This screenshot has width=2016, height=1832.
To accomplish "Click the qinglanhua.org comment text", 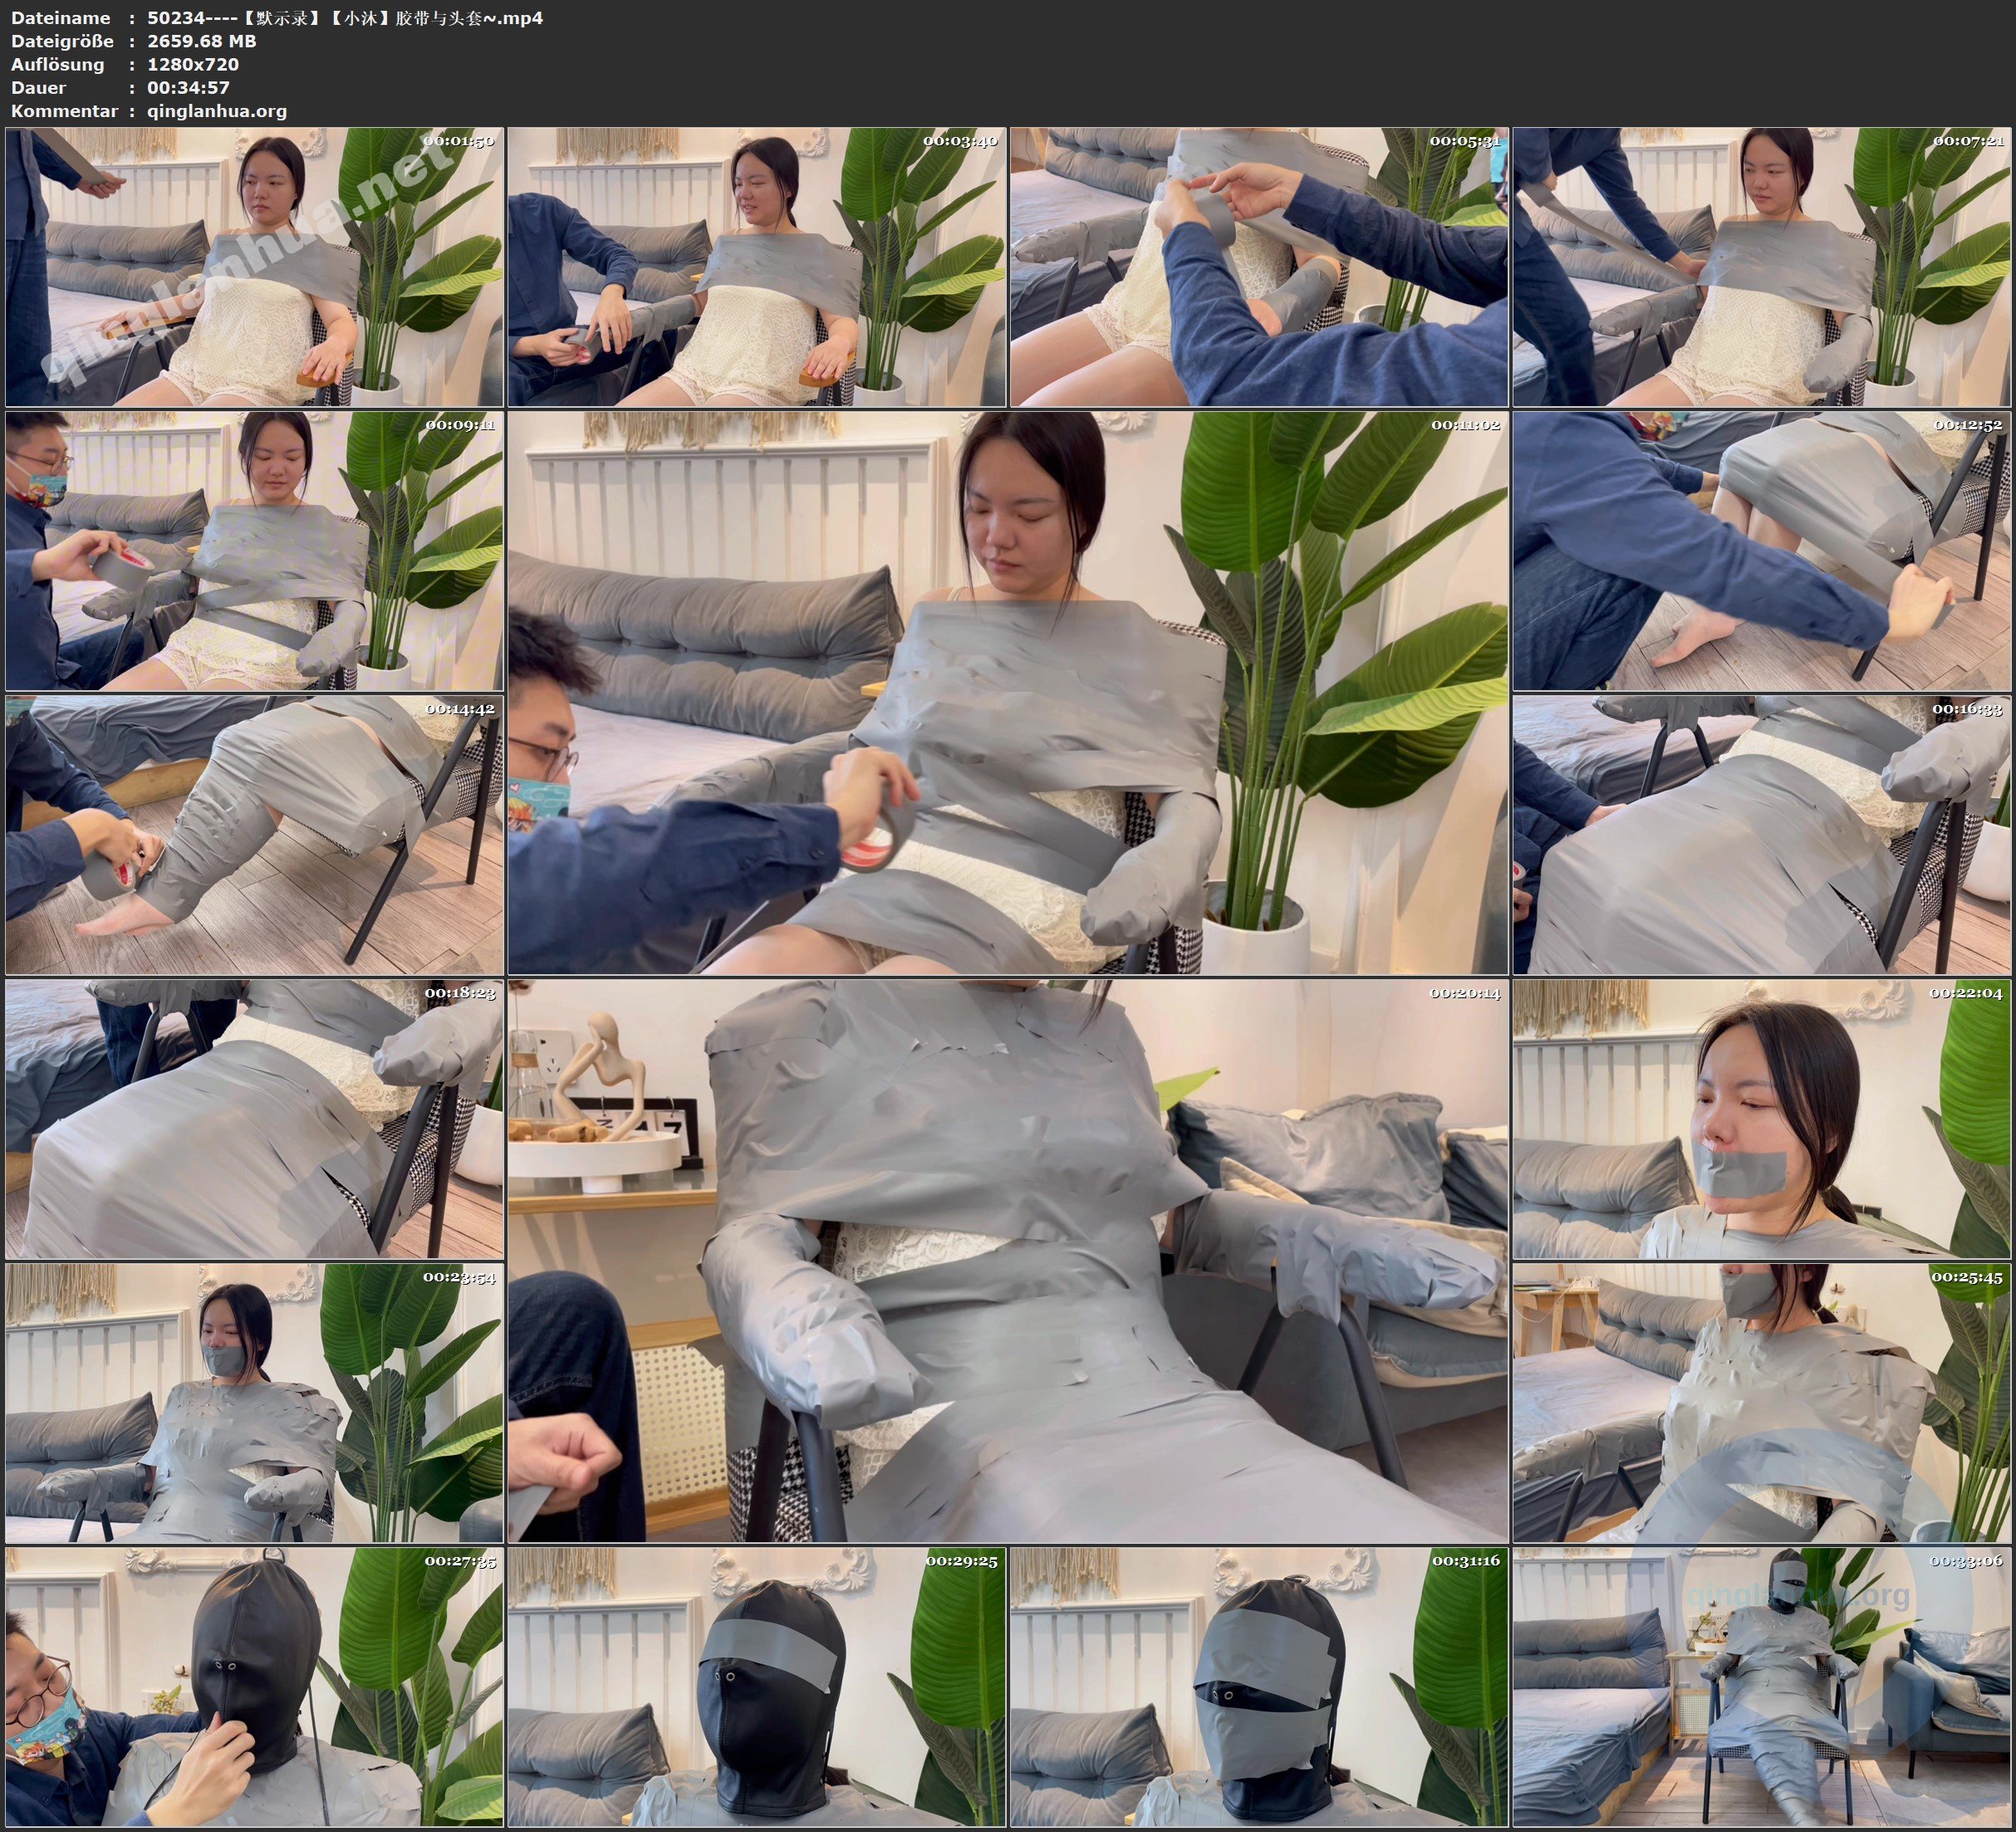I will pyautogui.click(x=217, y=111).
